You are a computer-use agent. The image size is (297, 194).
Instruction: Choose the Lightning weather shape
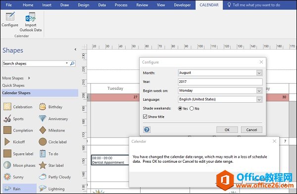[43, 189]
